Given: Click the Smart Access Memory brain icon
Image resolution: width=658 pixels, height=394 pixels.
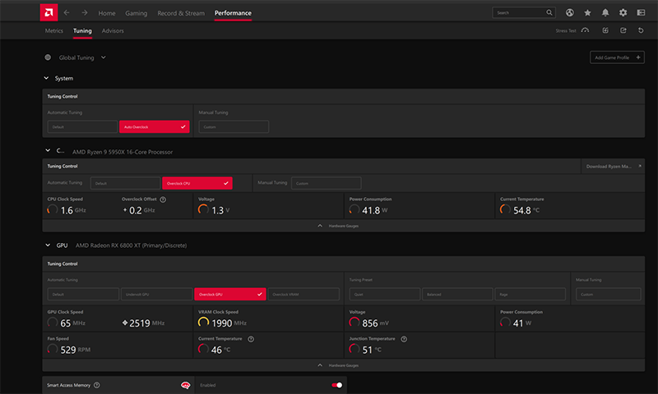Looking at the screenshot, I should pos(185,385).
